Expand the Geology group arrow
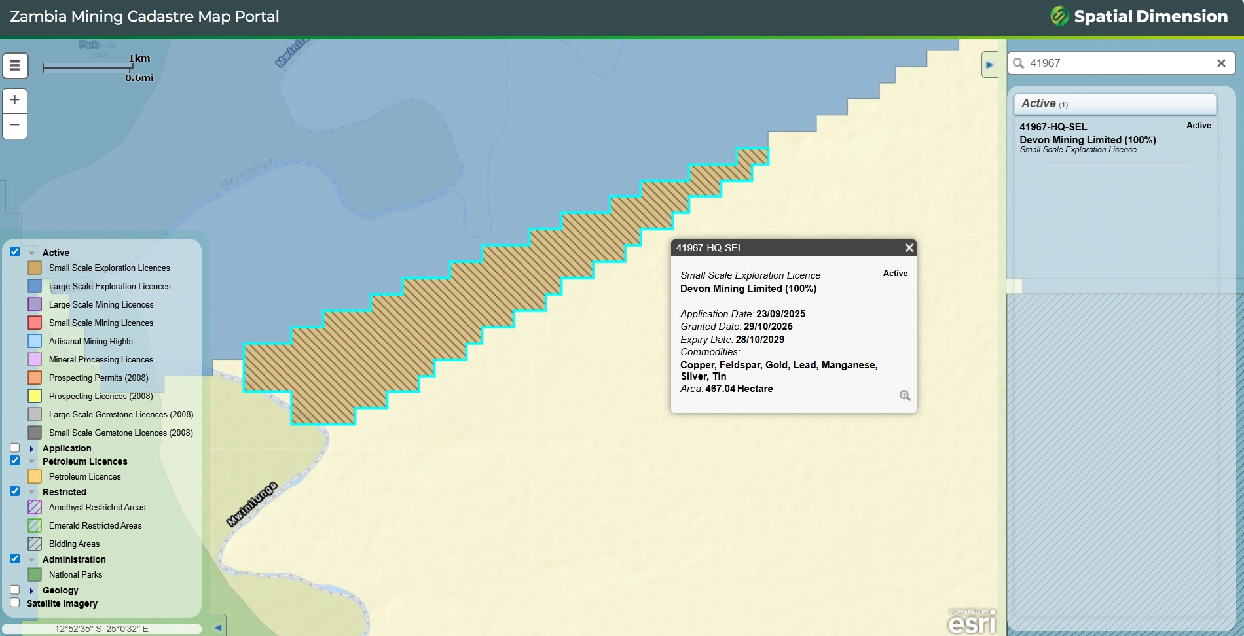Screen dimensions: 1244x636 (x=31, y=590)
